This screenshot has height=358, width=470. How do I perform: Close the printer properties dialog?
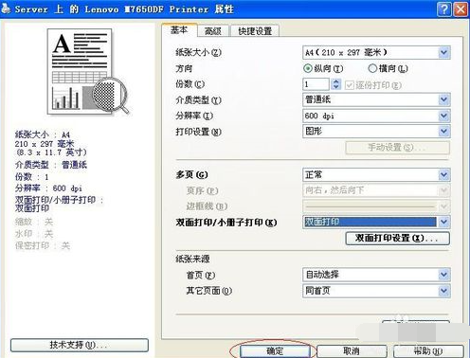461,9
